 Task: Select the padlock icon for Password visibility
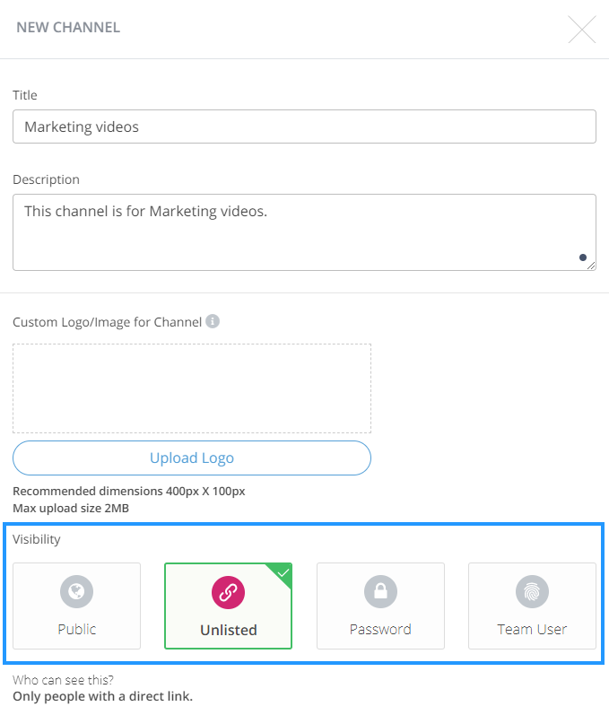380,591
